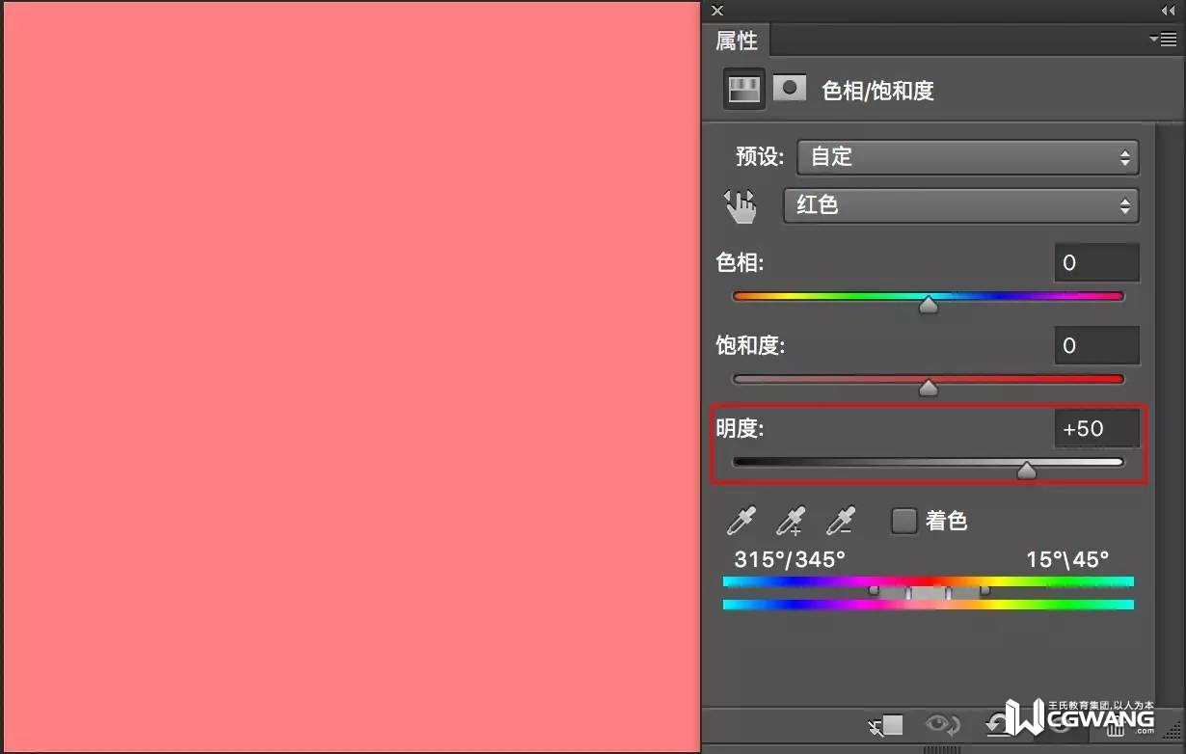Click the right falloff range marker
This screenshot has width=1186, height=754.
pyautogui.click(x=984, y=590)
